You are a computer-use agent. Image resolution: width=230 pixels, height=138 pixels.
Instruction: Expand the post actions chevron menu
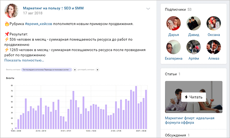tap(148, 9)
